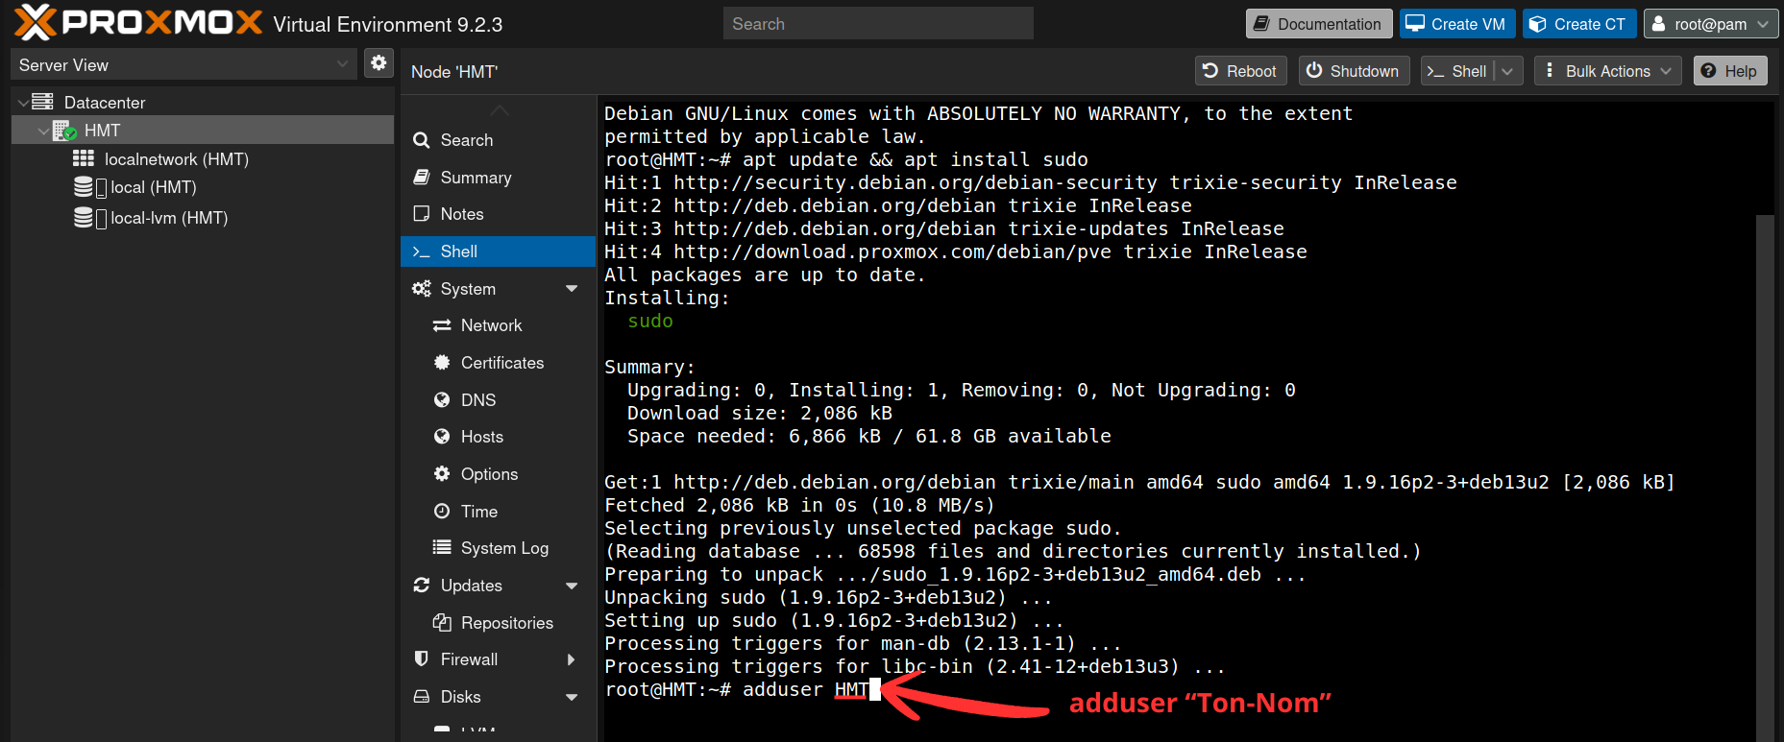Click the Reboot button
The height and width of the screenshot is (742, 1784).
pos(1240,71)
